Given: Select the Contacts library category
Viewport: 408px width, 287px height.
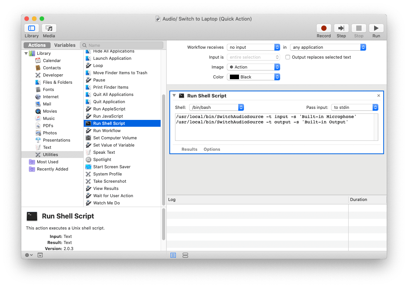Looking at the screenshot, I should 52,68.
